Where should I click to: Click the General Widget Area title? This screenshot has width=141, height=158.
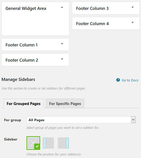(x=26, y=8)
